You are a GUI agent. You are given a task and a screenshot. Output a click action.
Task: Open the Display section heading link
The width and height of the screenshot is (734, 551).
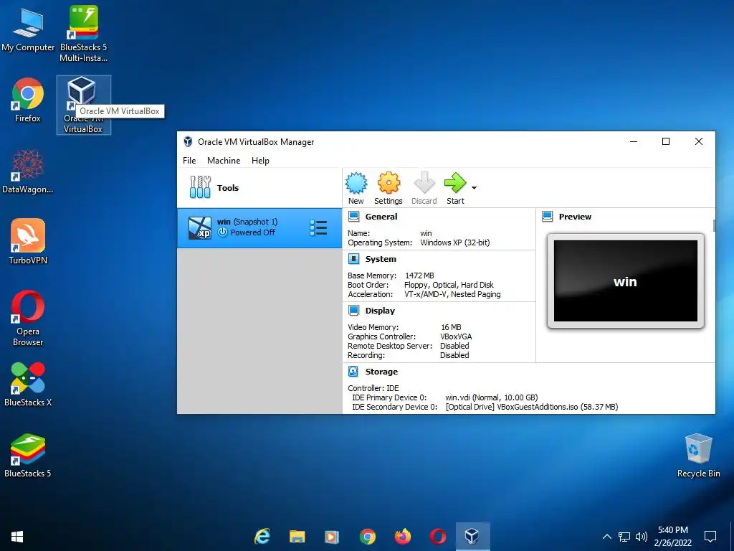pyautogui.click(x=380, y=310)
